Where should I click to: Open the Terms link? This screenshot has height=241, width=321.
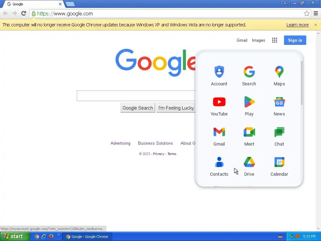(172, 154)
